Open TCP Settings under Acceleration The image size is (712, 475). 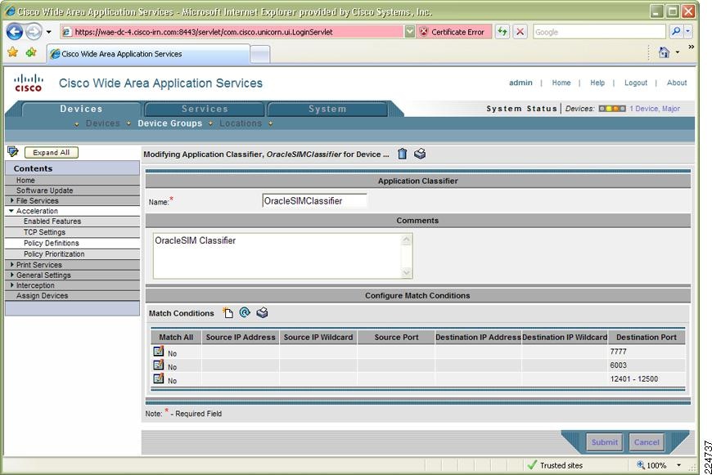click(x=44, y=232)
